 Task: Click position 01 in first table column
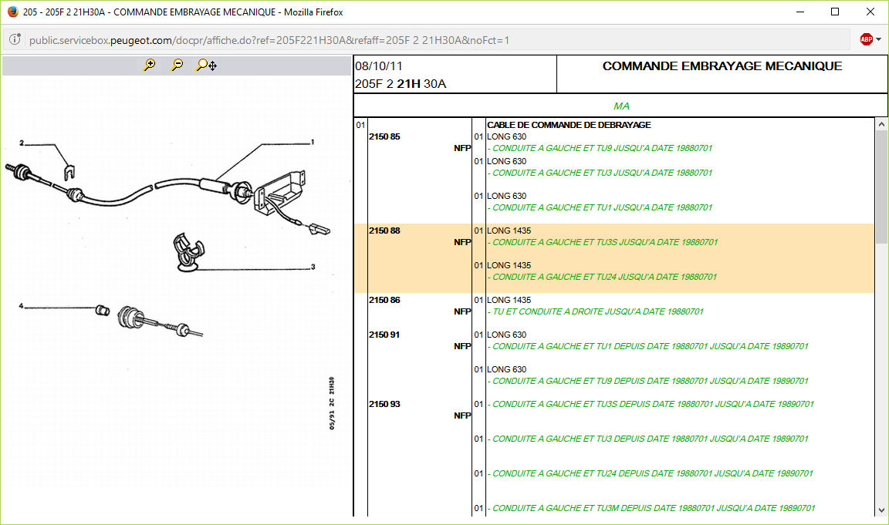(x=360, y=125)
